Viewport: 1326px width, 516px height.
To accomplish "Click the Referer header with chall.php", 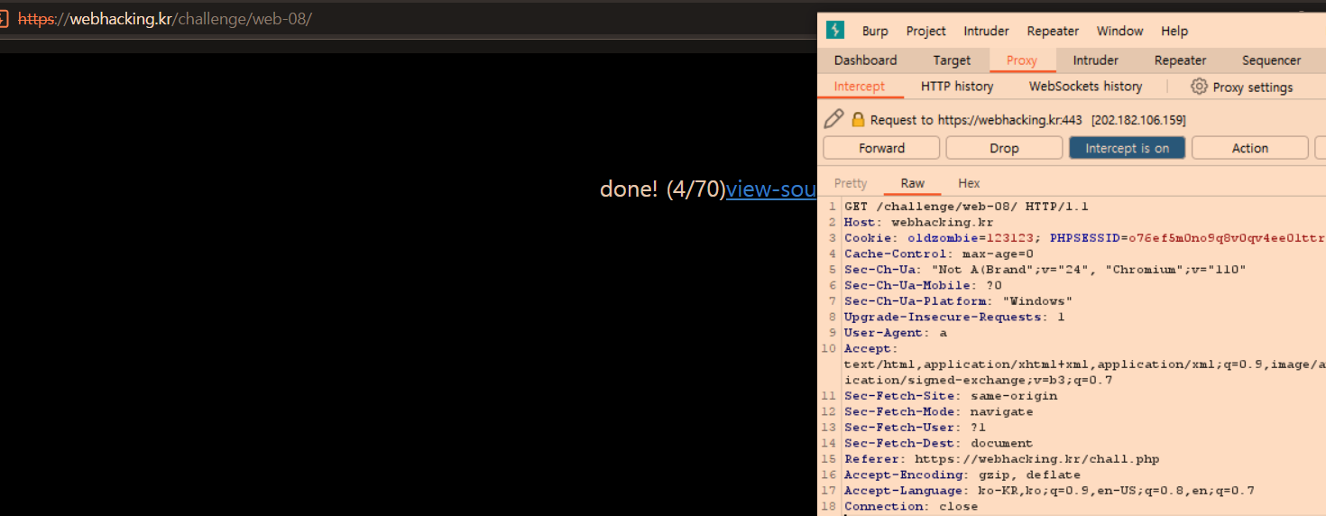I will (1001, 459).
